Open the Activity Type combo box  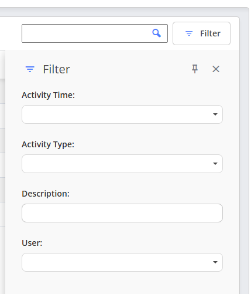click(122, 164)
